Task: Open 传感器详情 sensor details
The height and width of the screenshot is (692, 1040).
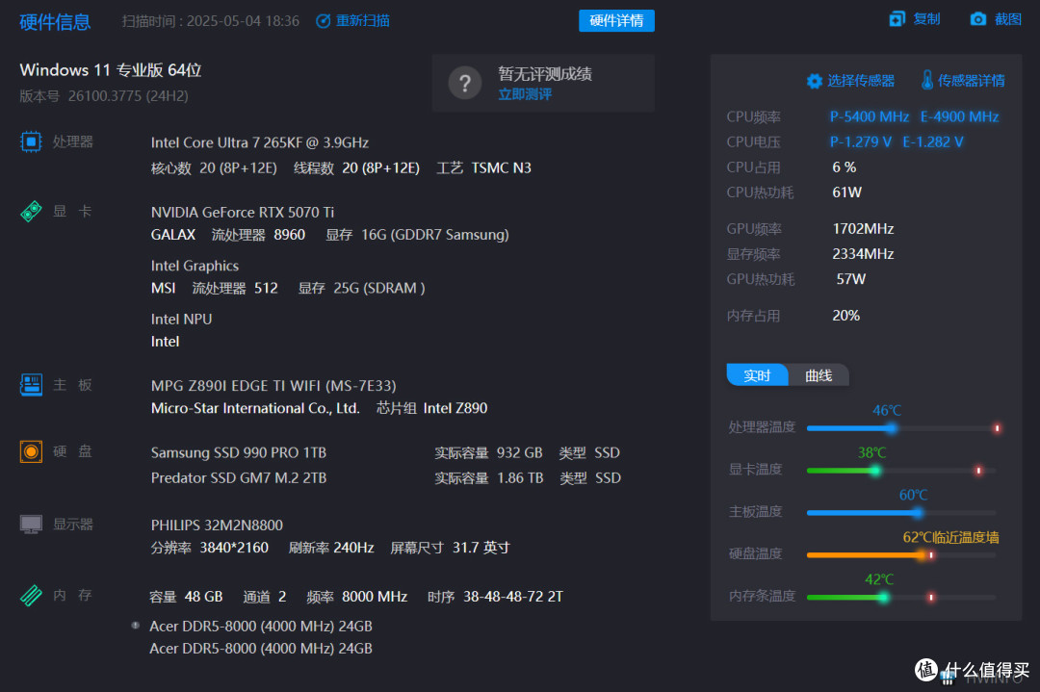Action: (x=971, y=81)
